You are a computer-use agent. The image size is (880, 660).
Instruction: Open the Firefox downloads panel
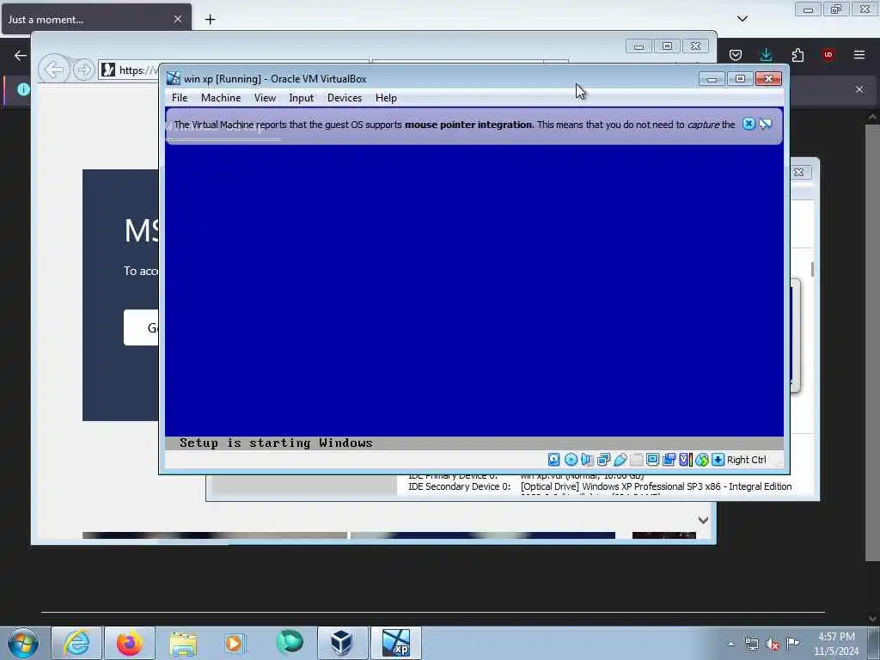pos(766,55)
